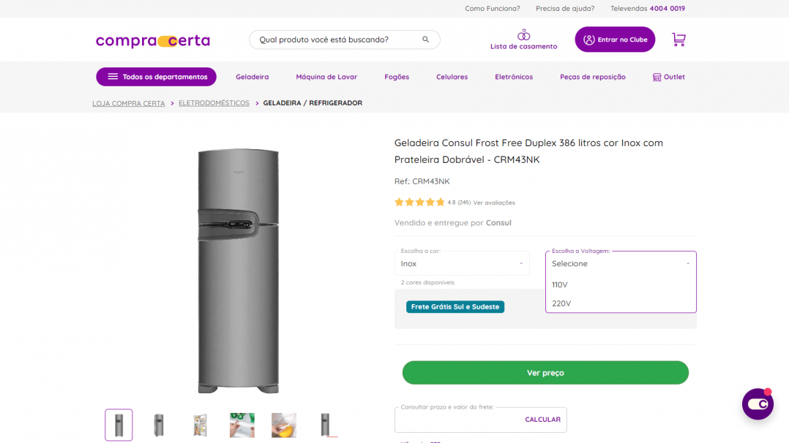Viewport: 789px width, 443px height.
Task: Expand the Todos os departamentos menu
Action: [156, 77]
